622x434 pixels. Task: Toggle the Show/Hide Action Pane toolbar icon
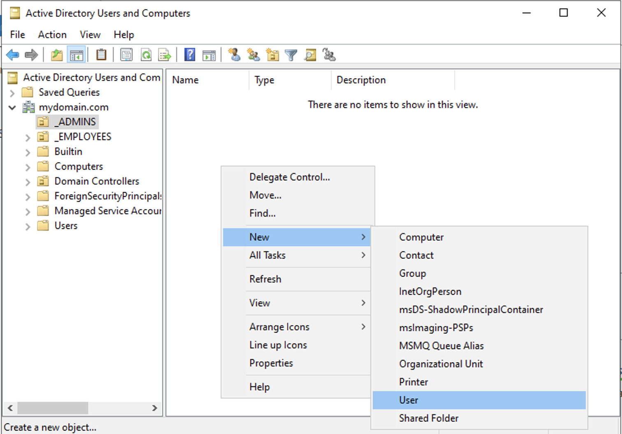pyautogui.click(x=209, y=55)
